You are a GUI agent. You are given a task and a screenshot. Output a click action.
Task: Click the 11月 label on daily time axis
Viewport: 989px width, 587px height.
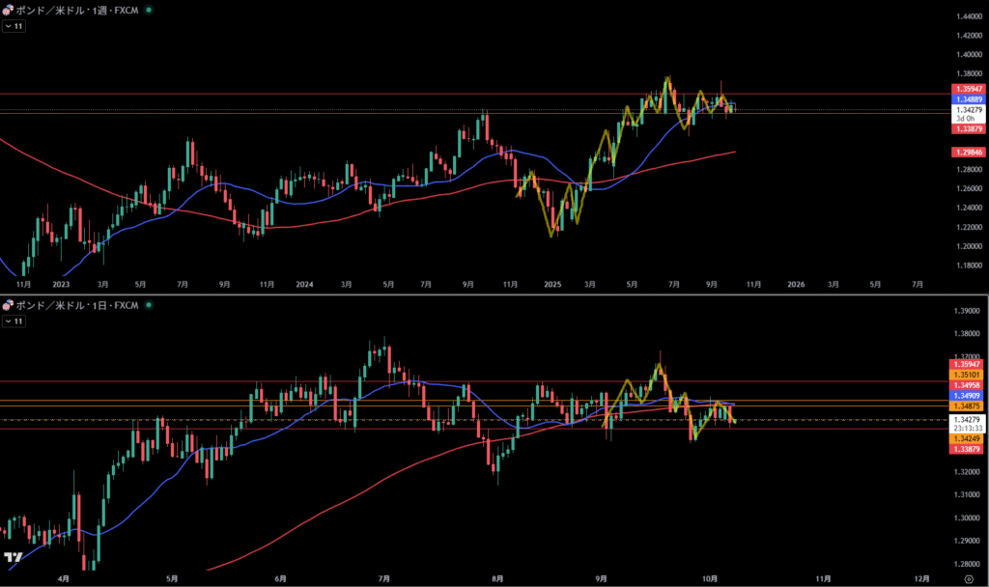[823, 577]
